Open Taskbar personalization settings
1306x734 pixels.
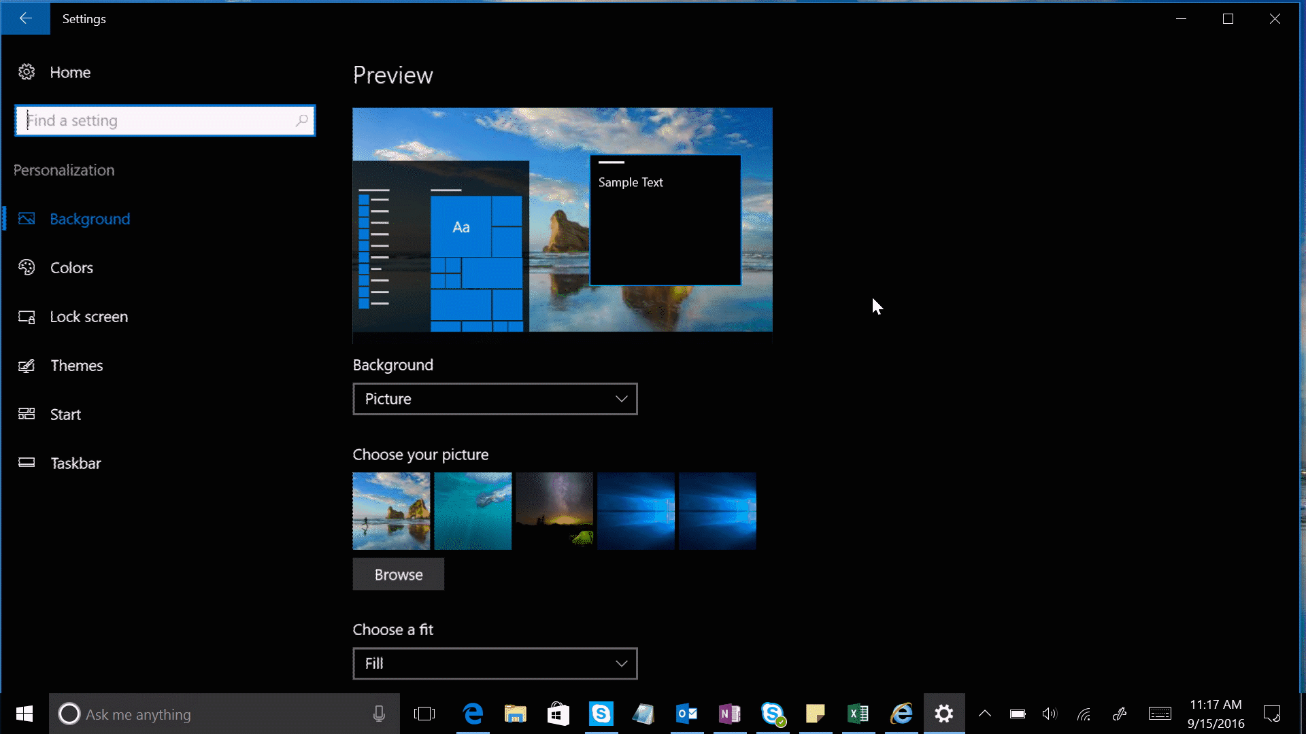tap(76, 462)
